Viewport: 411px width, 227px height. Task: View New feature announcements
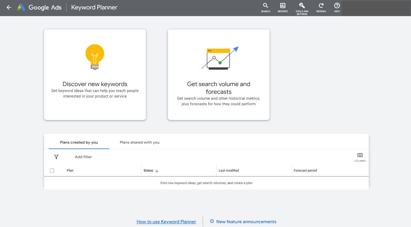[246, 221]
